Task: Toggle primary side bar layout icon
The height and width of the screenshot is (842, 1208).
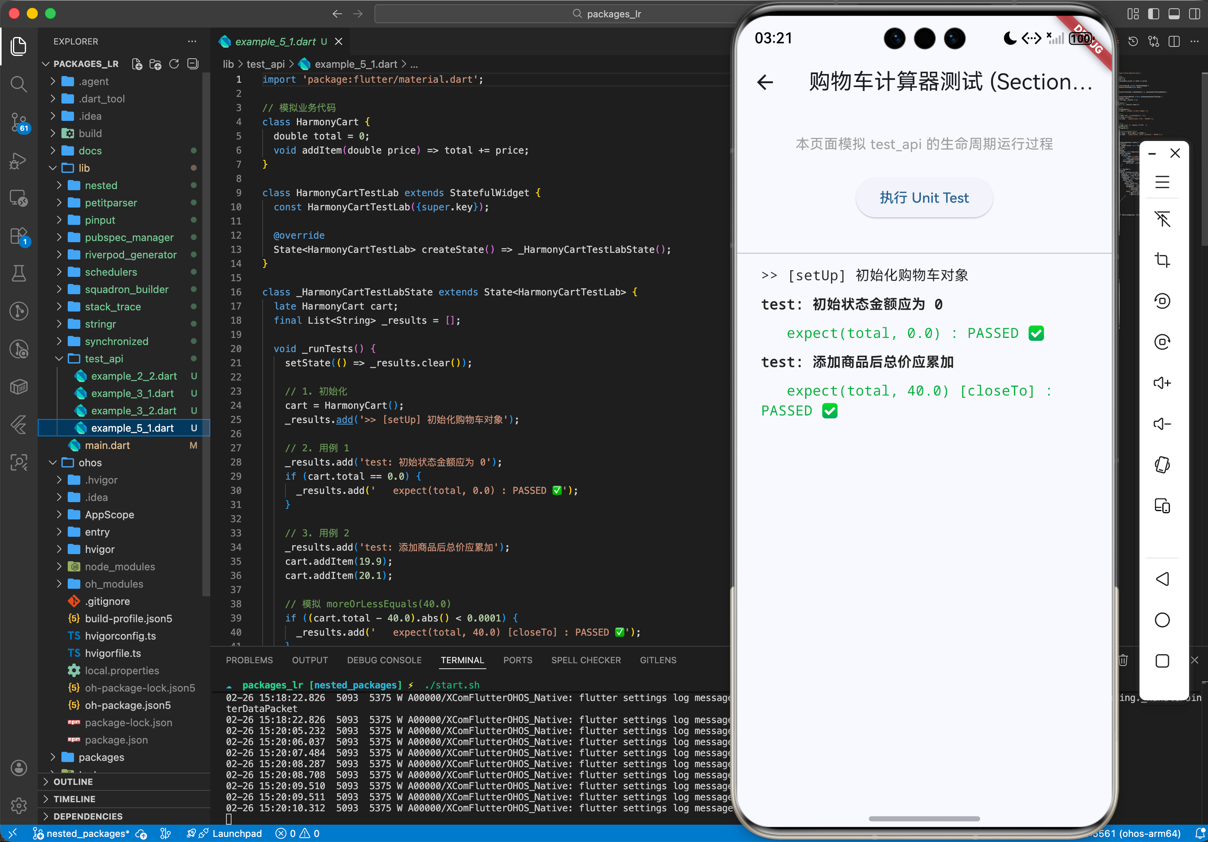Action: [1153, 14]
